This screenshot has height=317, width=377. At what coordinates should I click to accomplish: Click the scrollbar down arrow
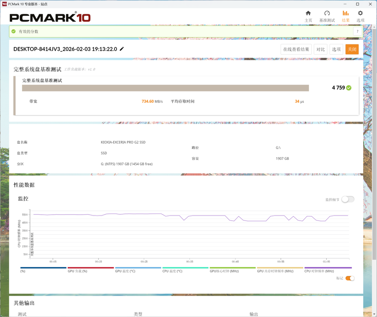click(x=374, y=314)
